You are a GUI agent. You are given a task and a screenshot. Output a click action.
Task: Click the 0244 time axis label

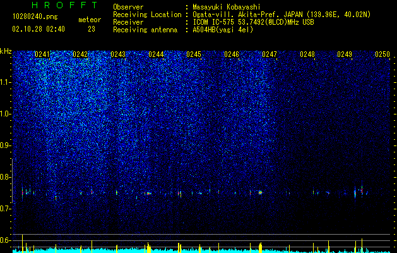(x=156, y=54)
